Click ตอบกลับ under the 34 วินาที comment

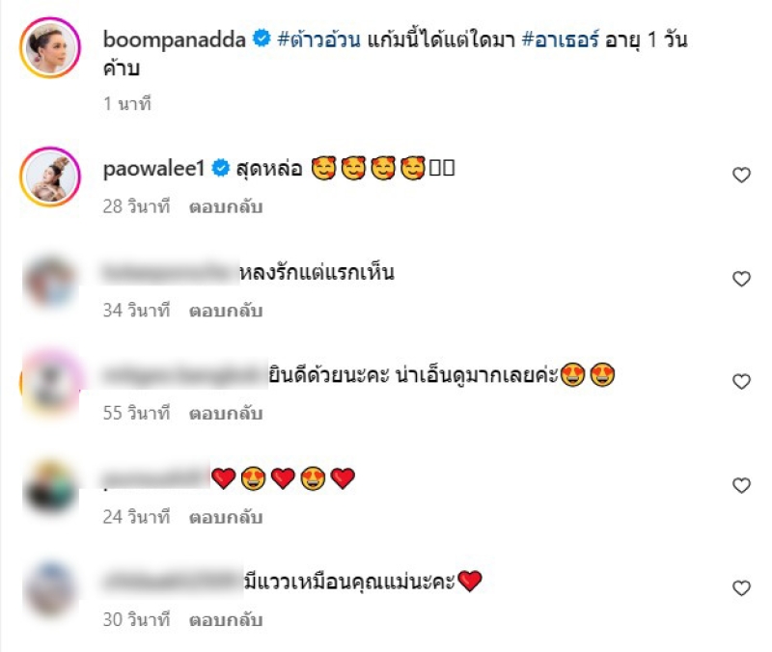(x=226, y=311)
